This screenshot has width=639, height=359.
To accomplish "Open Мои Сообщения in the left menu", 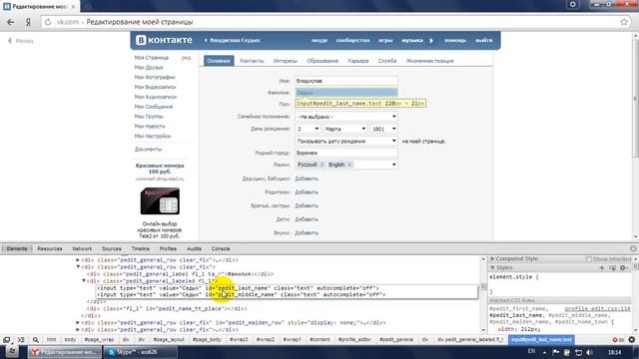I will pyautogui.click(x=154, y=107).
